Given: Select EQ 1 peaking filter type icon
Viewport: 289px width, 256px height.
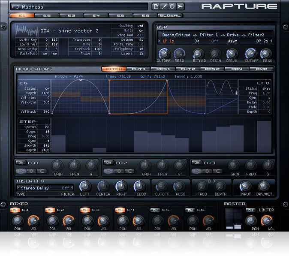Looking at the screenshot, I should (31, 171).
